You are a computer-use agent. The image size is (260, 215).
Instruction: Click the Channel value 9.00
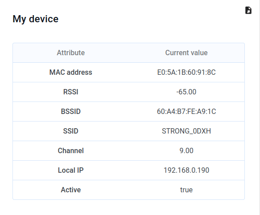click(x=186, y=150)
